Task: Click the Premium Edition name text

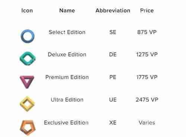Action: 67,77
